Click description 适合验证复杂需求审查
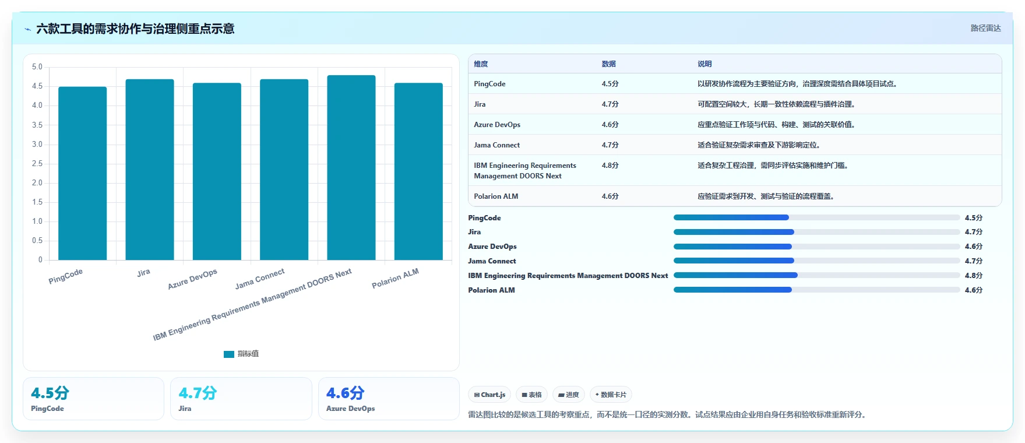The width and height of the screenshot is (1025, 443). [760, 145]
